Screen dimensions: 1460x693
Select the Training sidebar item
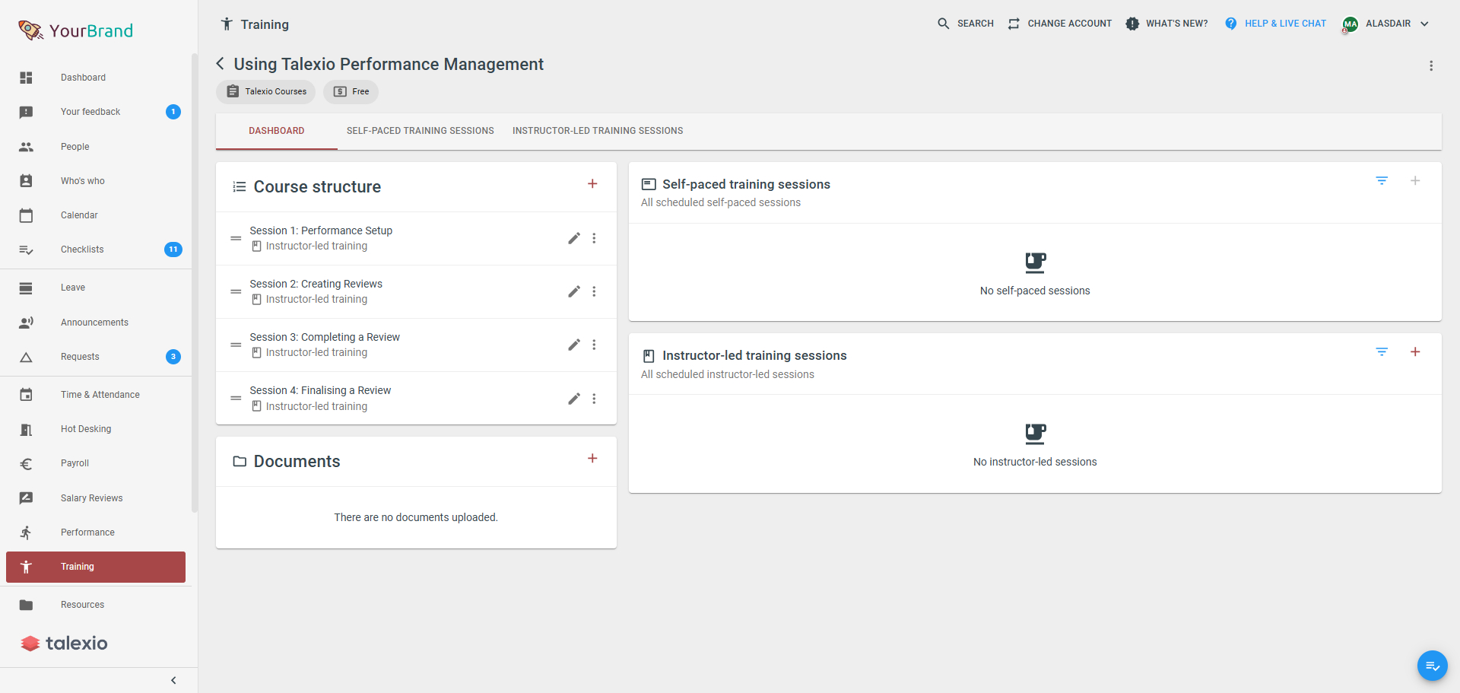[x=96, y=567]
